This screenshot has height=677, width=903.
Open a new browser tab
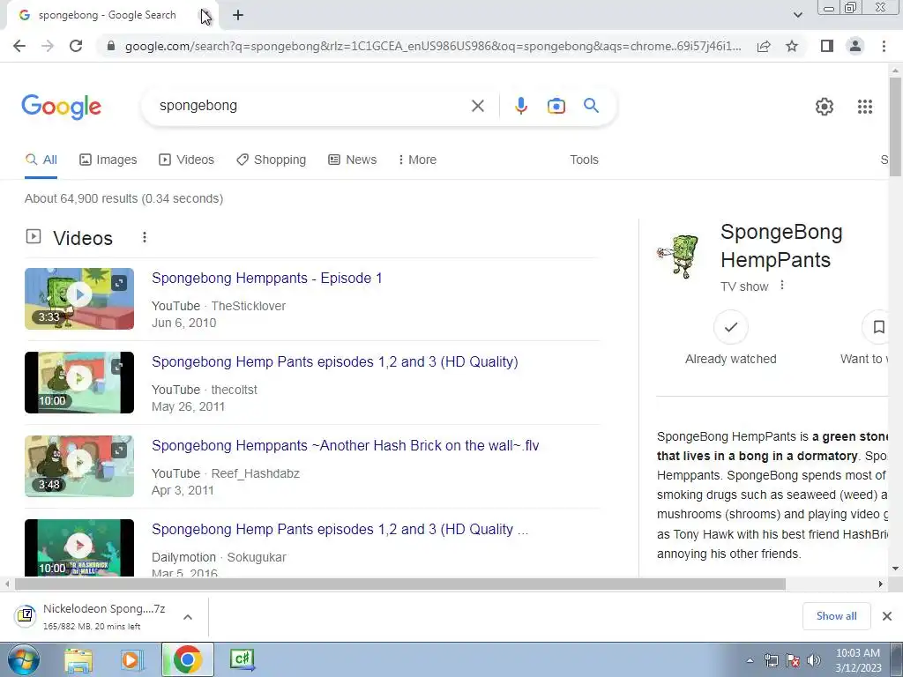[x=238, y=16]
